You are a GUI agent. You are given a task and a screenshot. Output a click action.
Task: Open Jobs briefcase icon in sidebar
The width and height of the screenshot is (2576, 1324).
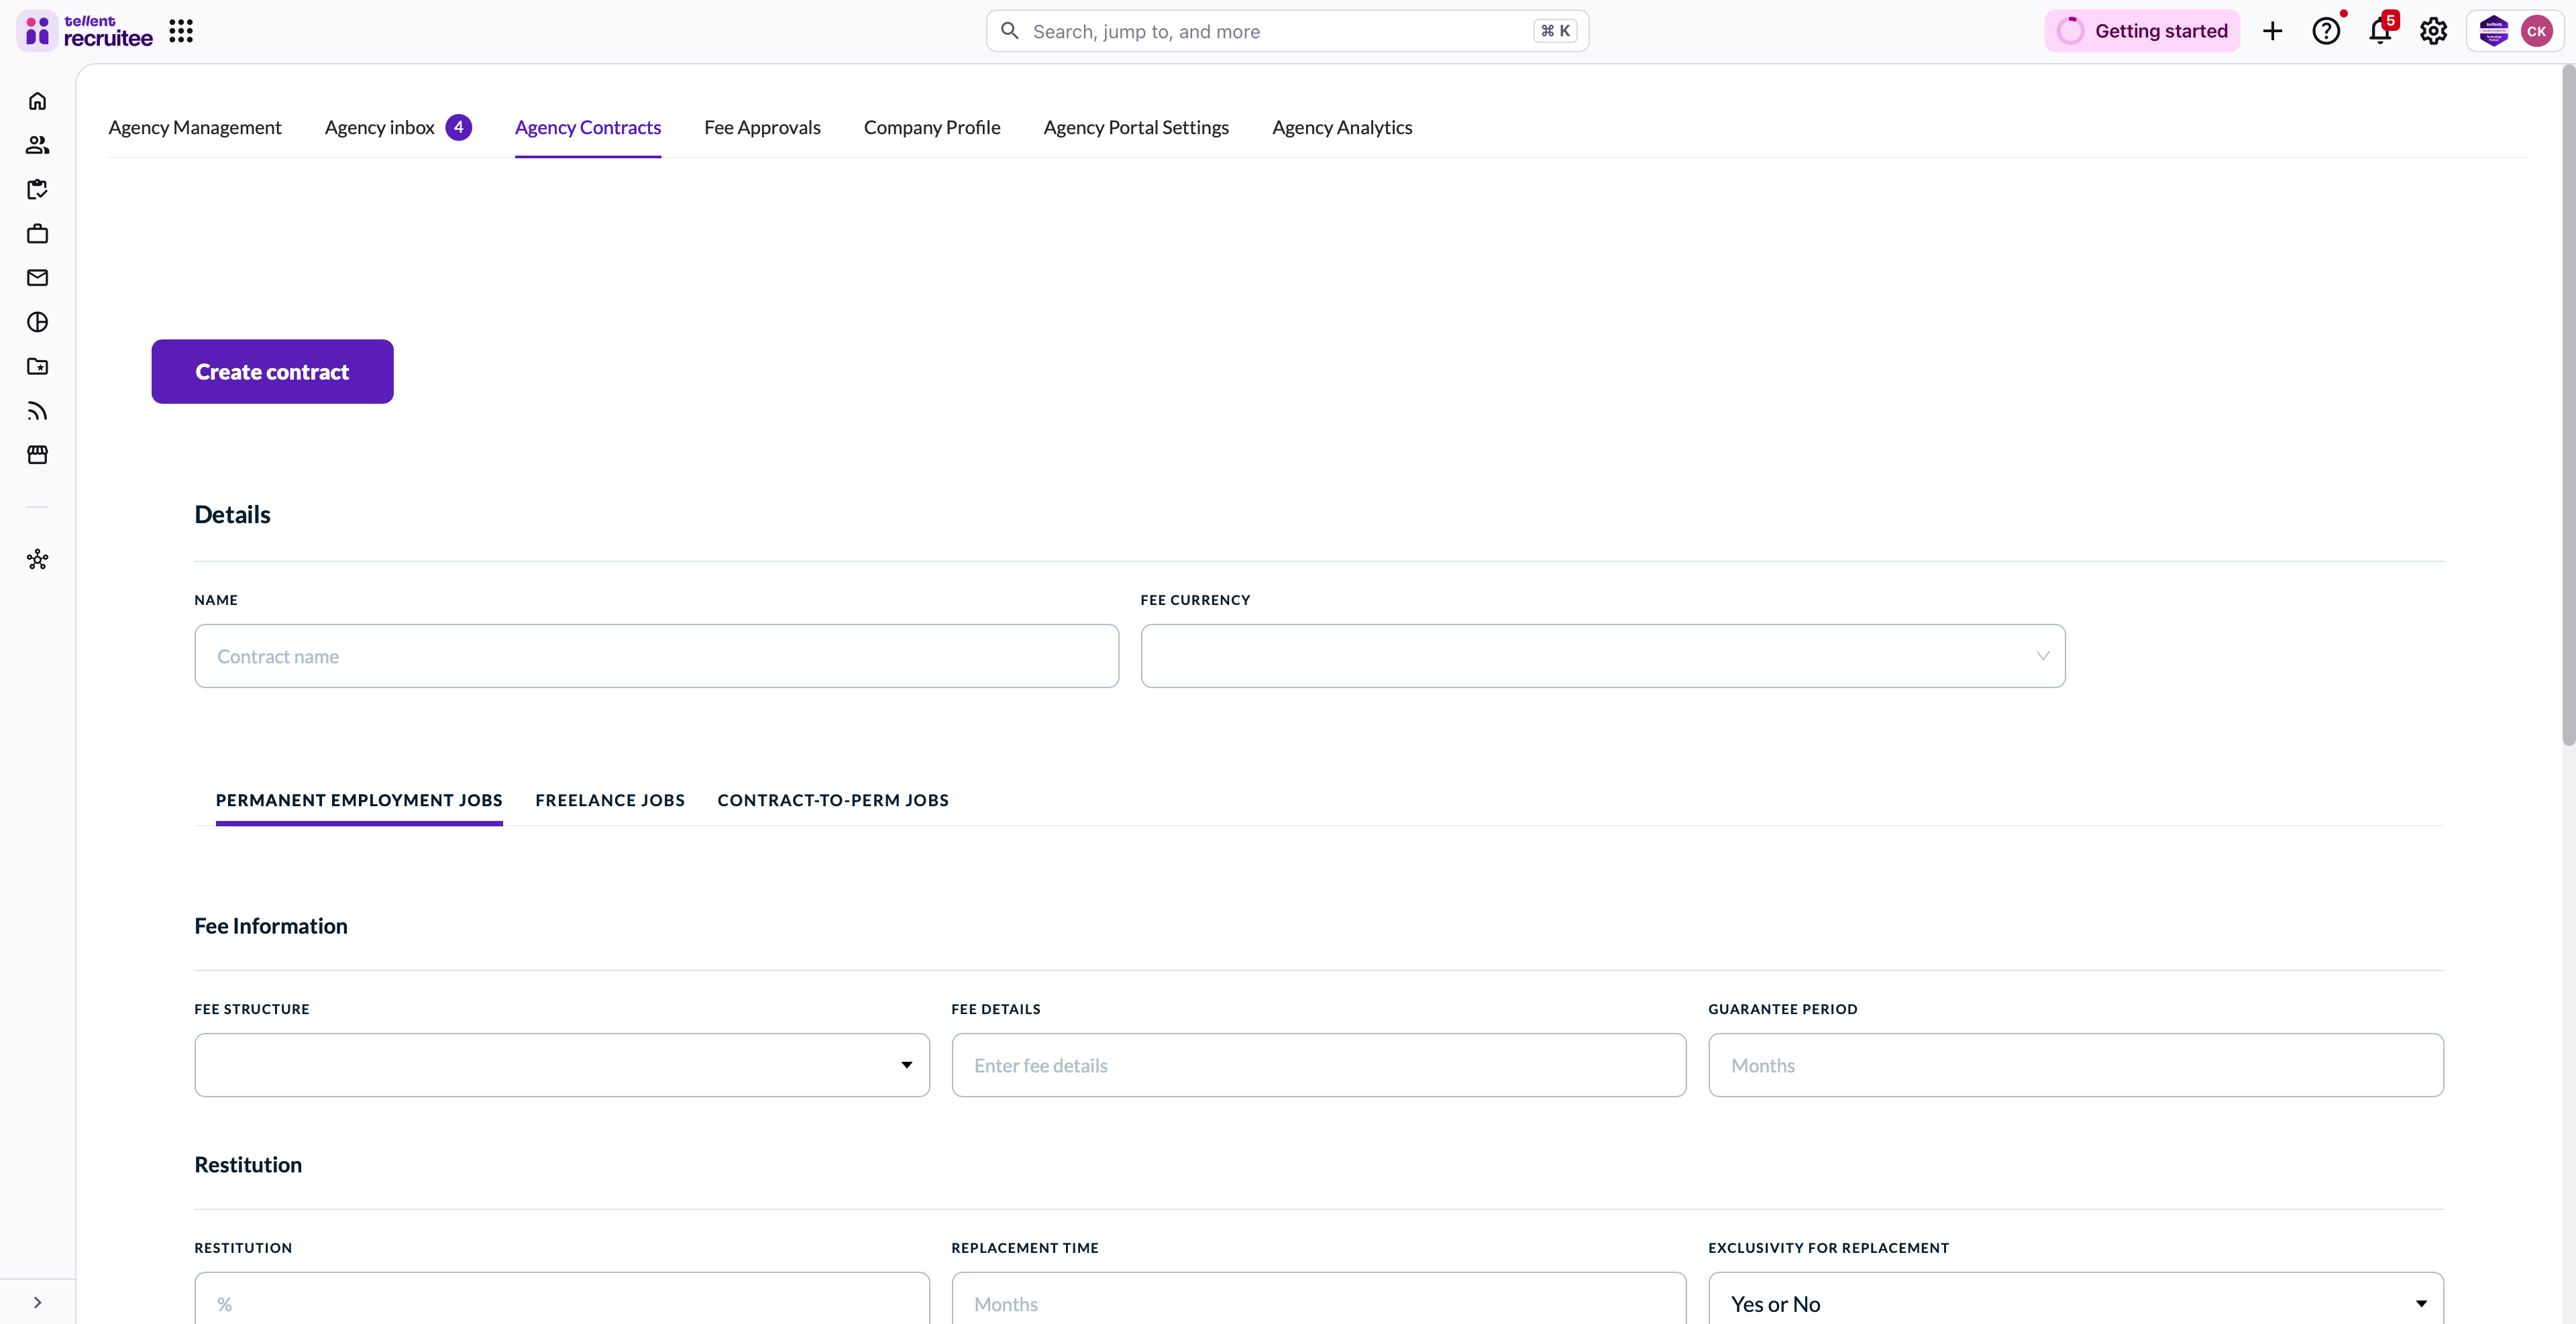(38, 233)
